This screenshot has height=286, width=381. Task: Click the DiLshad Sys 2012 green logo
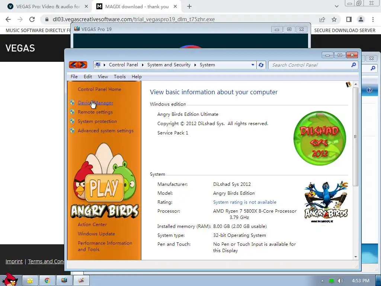tap(320, 138)
